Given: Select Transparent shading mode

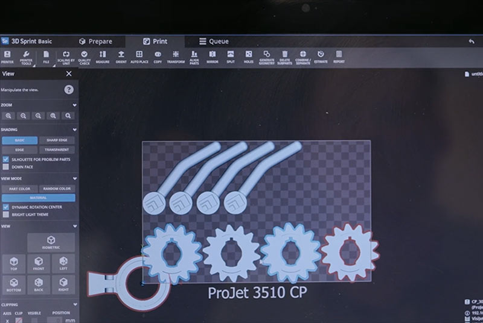Looking at the screenshot, I should point(57,149).
